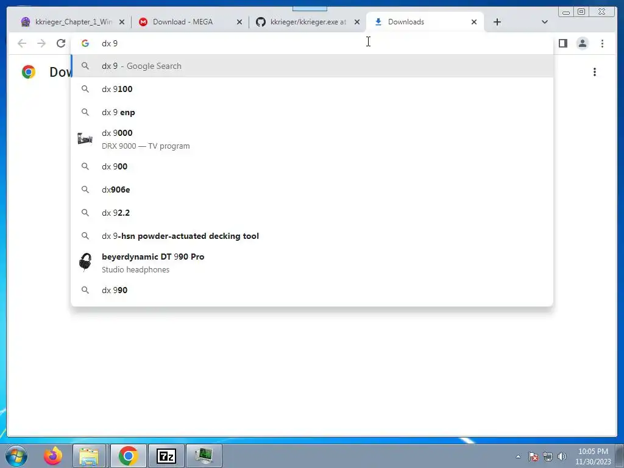This screenshot has height=468, width=624.
Task: Click the address bar containing 'dx 9'
Action: click(x=312, y=43)
